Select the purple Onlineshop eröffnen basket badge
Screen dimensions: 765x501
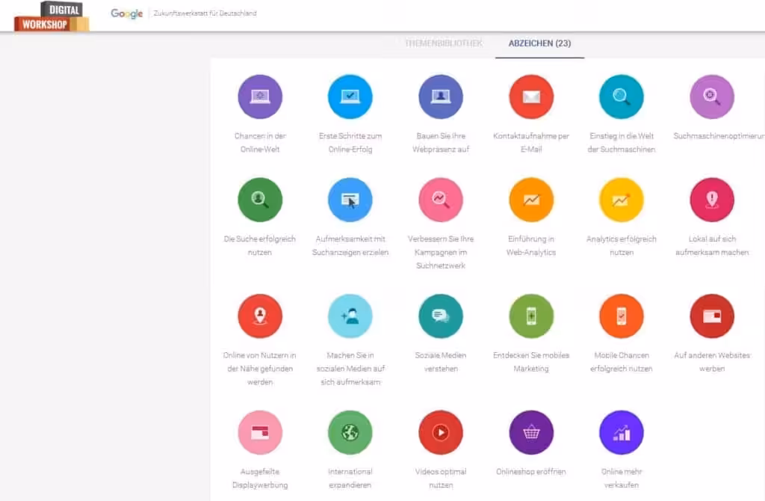[x=531, y=432]
